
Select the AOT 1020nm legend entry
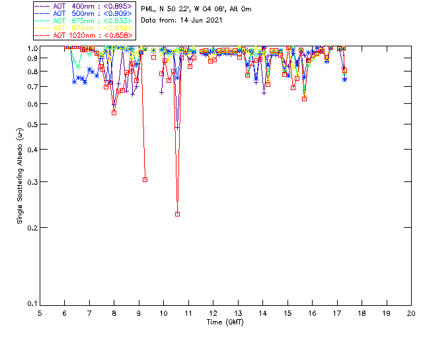point(84,35)
